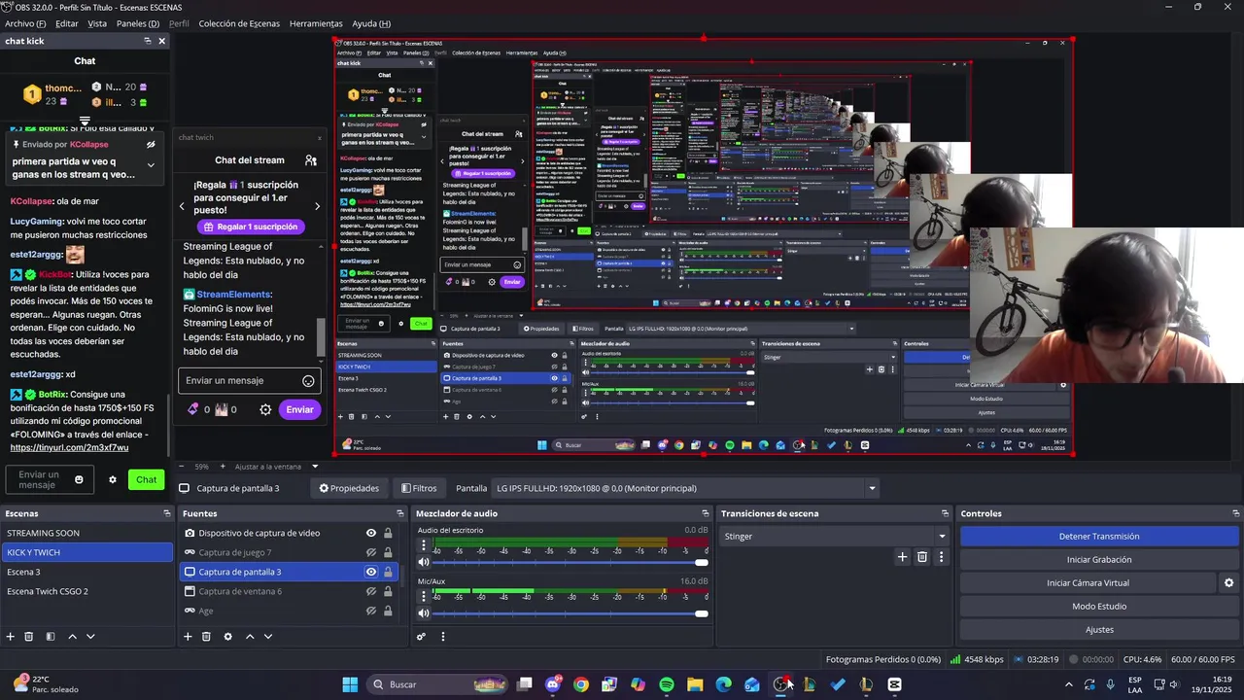Click Detener Transmisión button

(1099, 536)
